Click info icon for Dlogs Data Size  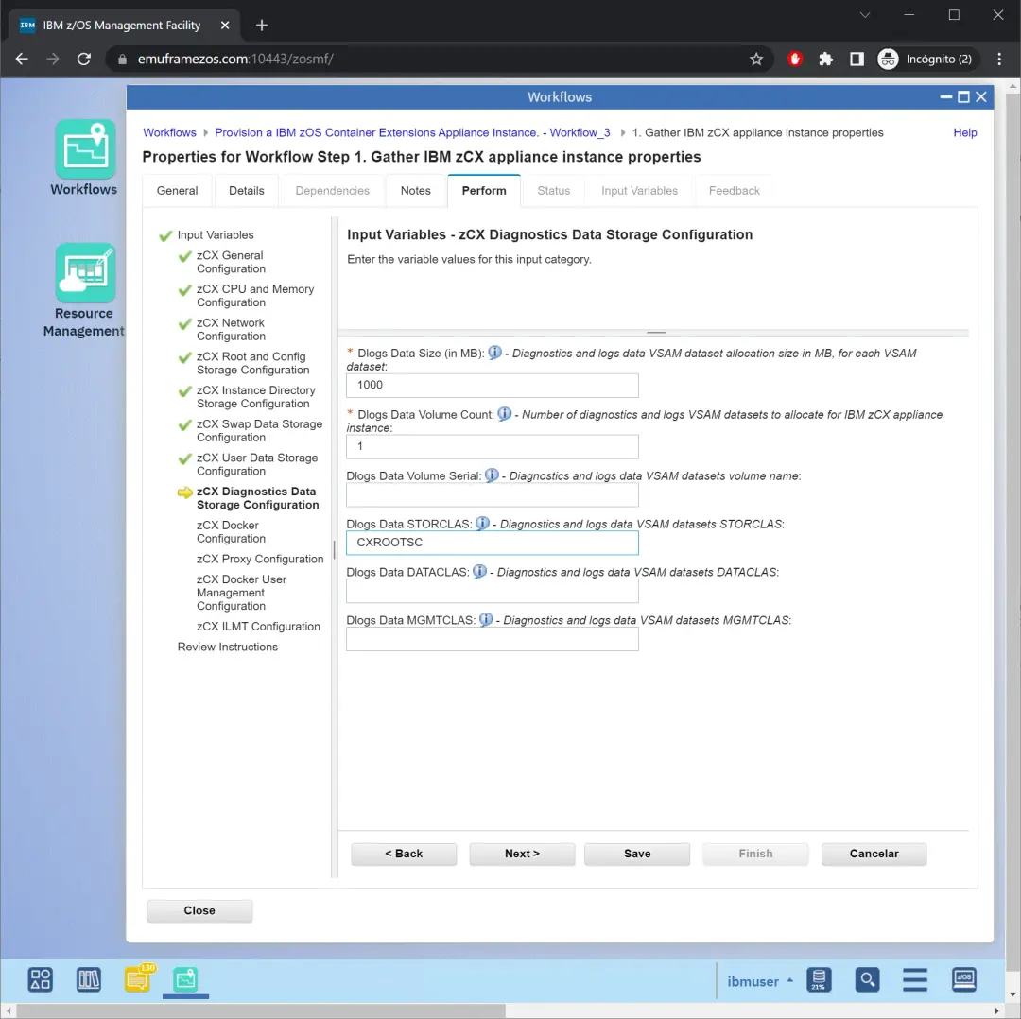[494, 353]
